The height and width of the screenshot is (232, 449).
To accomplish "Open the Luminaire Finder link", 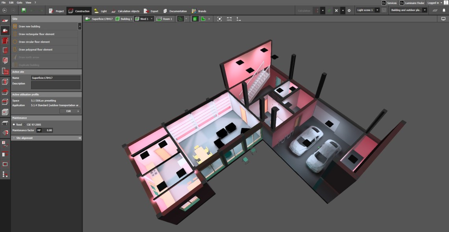I will pyautogui.click(x=412, y=3).
